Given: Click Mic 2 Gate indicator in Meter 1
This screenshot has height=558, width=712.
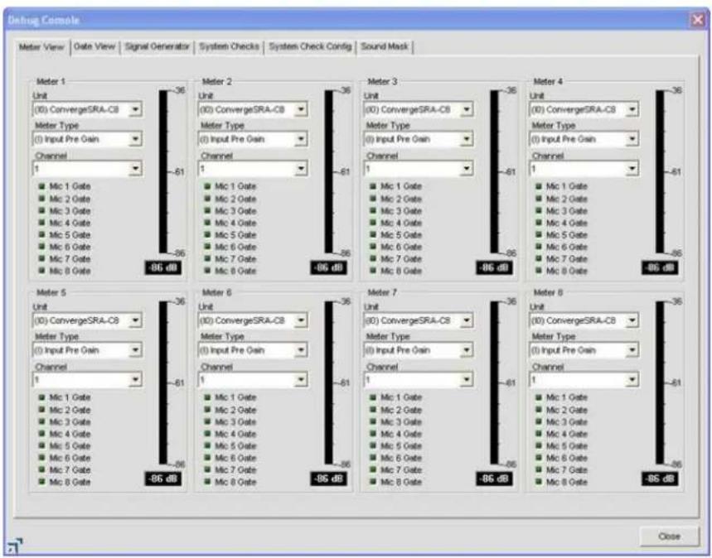Looking at the screenshot, I should pos(41,198).
